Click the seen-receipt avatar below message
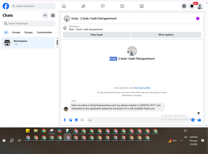 (x=198, y=113)
